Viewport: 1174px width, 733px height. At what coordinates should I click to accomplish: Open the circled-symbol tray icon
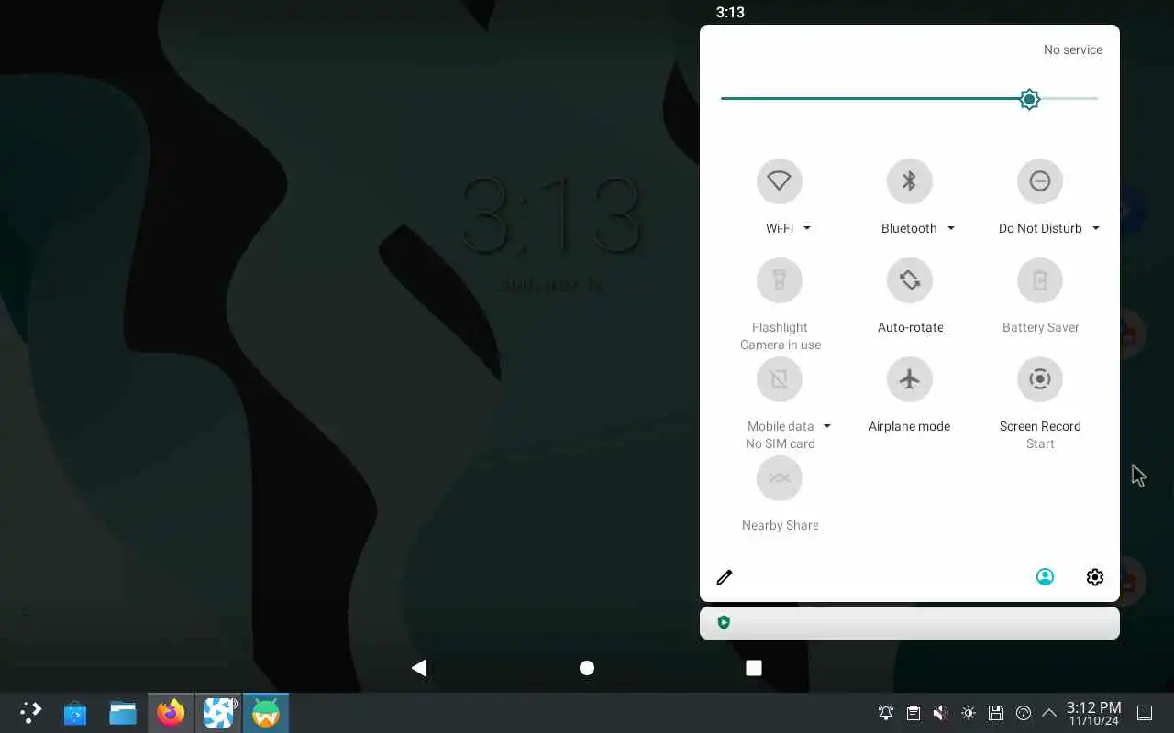pyautogui.click(x=1024, y=713)
